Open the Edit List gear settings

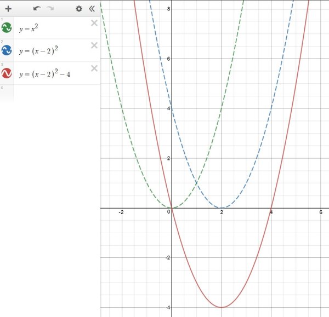pos(79,9)
